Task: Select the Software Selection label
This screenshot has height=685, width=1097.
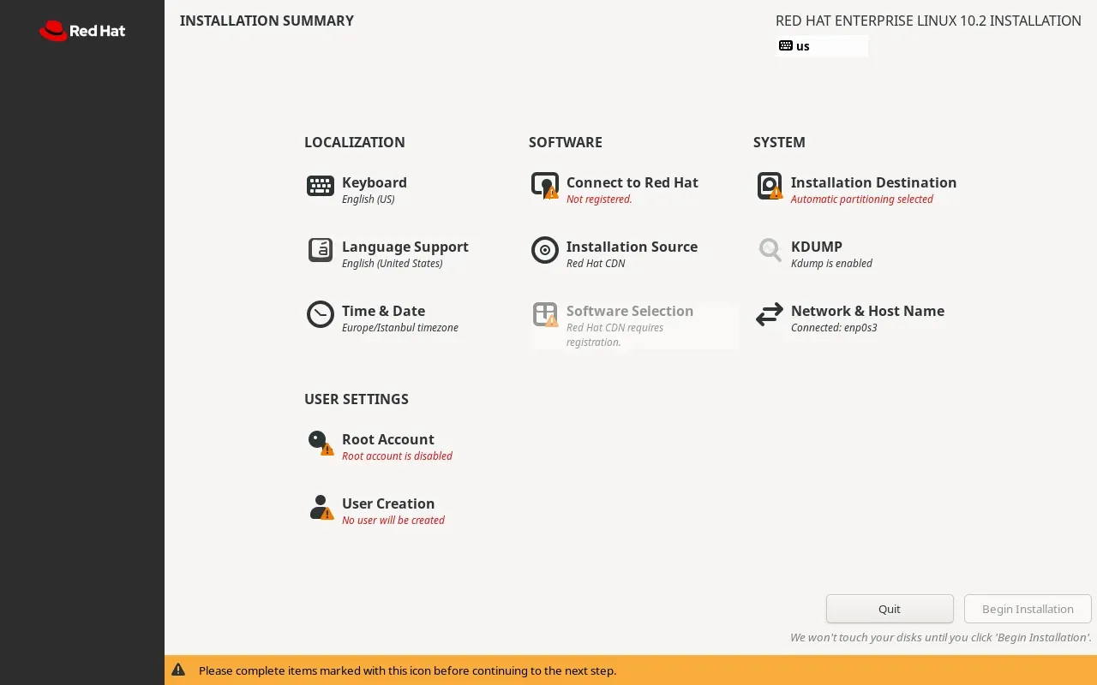Action: pyautogui.click(x=630, y=311)
